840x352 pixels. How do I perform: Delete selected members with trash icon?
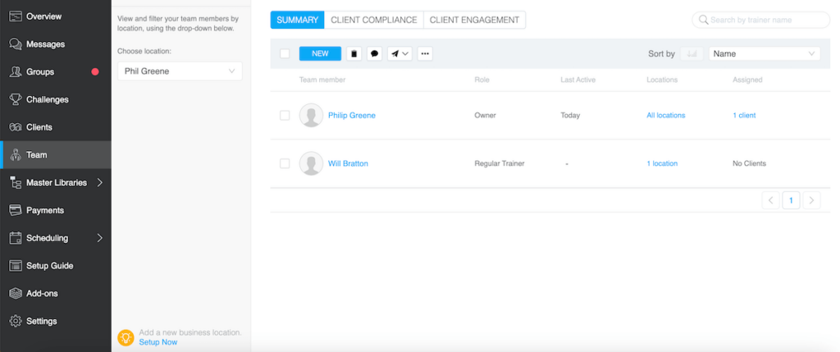354,53
